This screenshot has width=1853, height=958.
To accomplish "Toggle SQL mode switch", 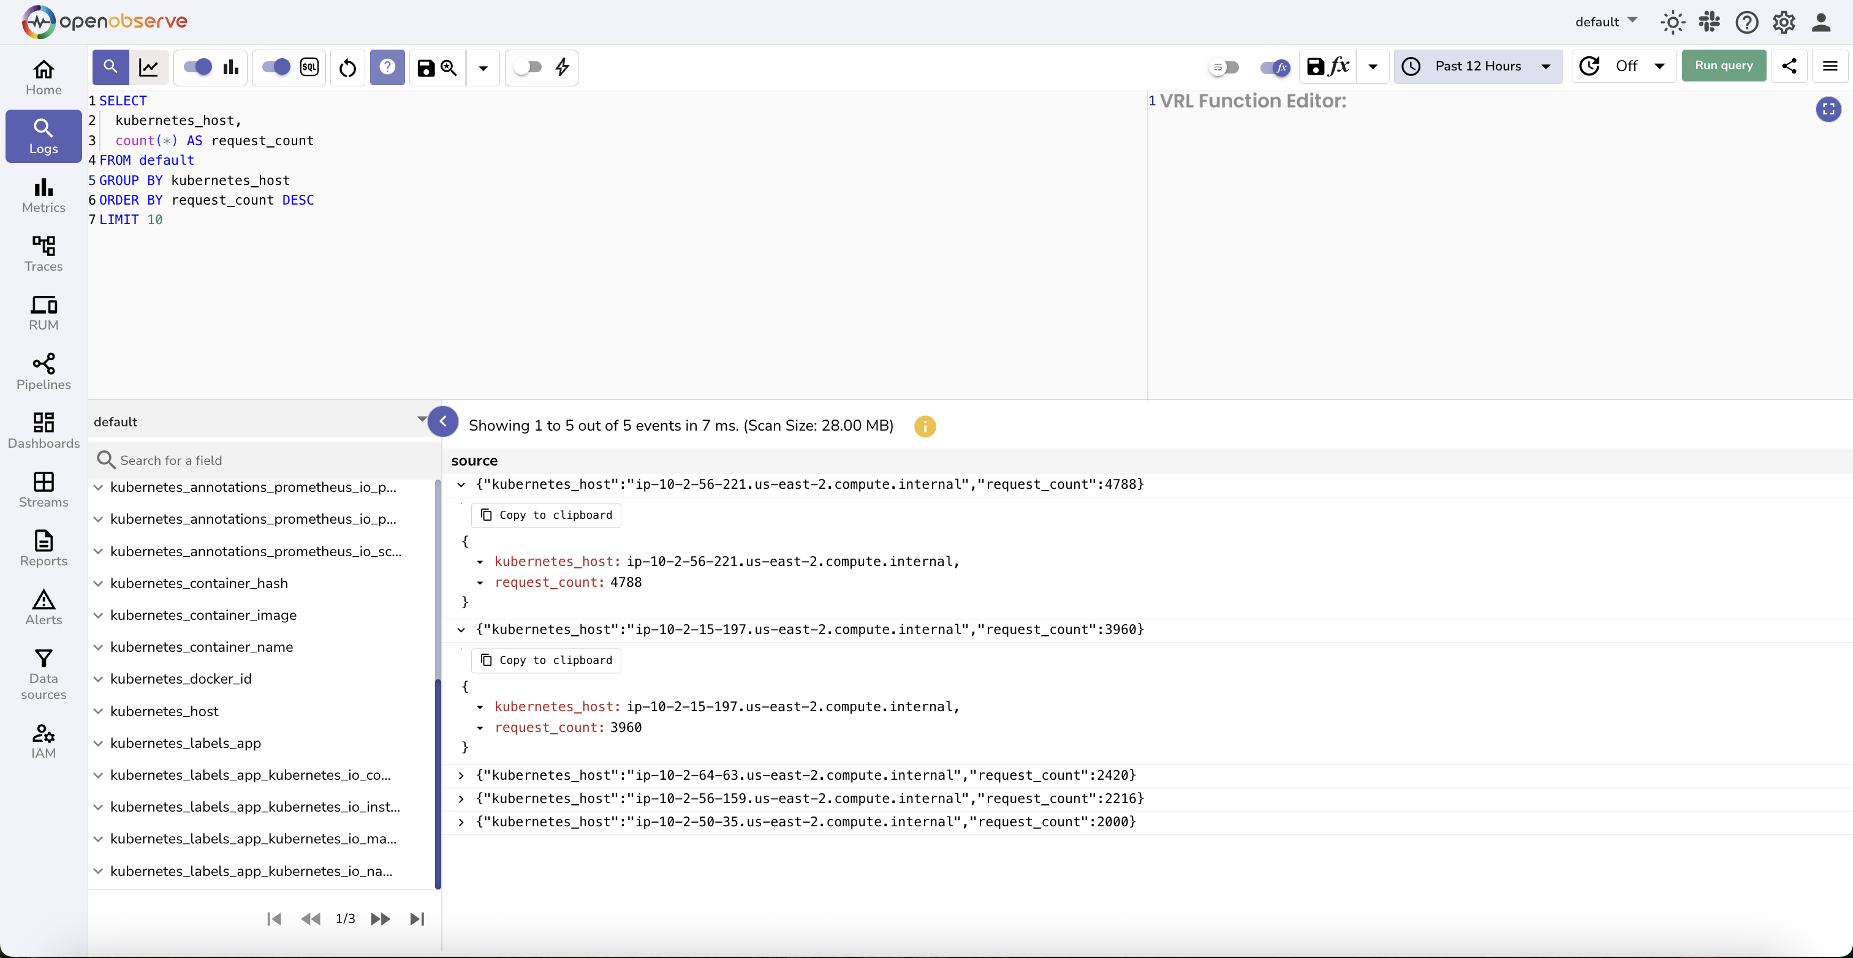I will (276, 67).
